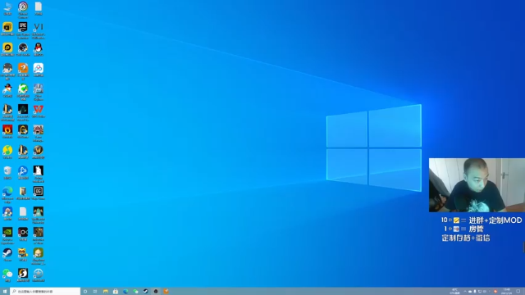This screenshot has height=295, width=525.
Task: Focus the taskbar search box
Action: pyautogui.click(x=45, y=292)
